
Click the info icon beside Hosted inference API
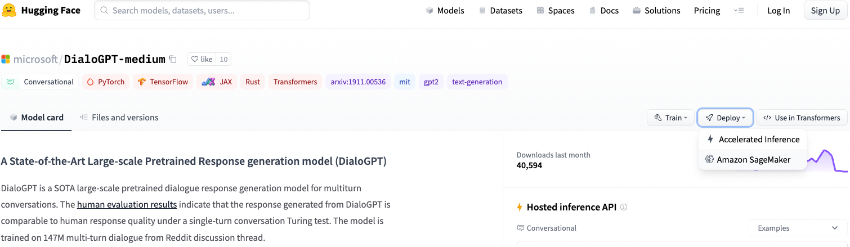(x=624, y=207)
